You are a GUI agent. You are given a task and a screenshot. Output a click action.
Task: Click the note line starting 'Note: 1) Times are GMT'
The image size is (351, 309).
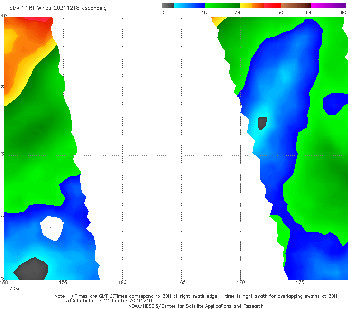[x=195, y=296]
